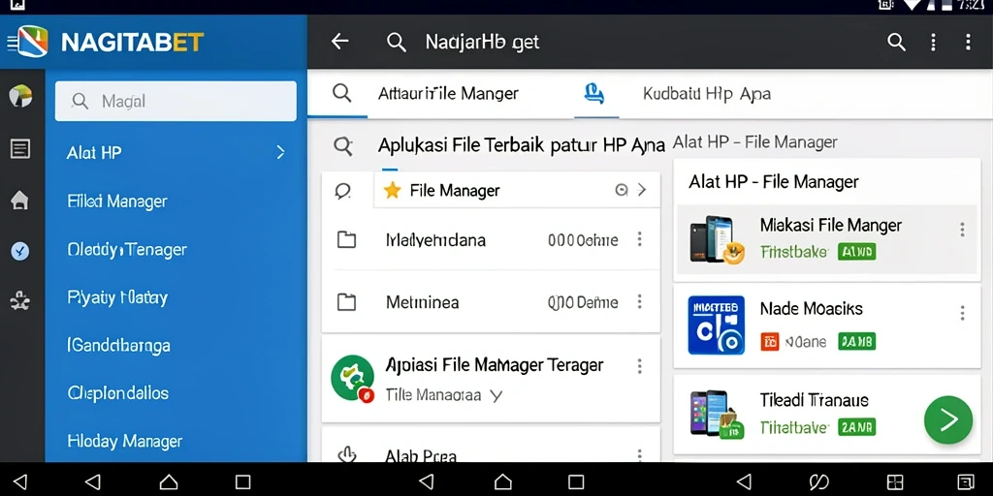Select Hloday Manager in sidebar
This screenshot has width=993, height=496.
point(125,441)
